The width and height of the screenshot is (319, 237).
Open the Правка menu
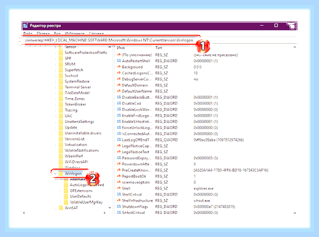(43, 33)
